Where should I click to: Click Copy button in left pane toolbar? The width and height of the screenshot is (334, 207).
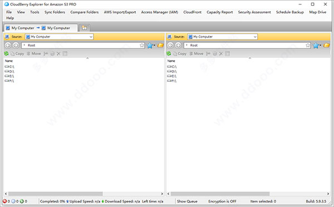pyautogui.click(x=17, y=53)
